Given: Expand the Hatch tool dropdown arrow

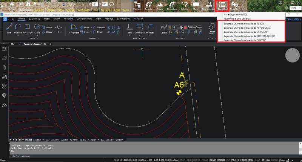Looking at the screenshot, I should (55, 28).
